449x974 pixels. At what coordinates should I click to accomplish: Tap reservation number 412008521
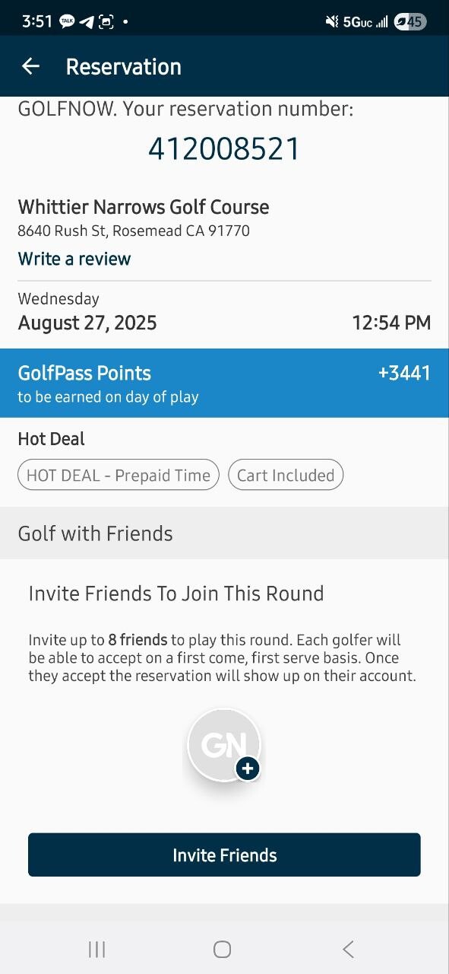point(224,149)
